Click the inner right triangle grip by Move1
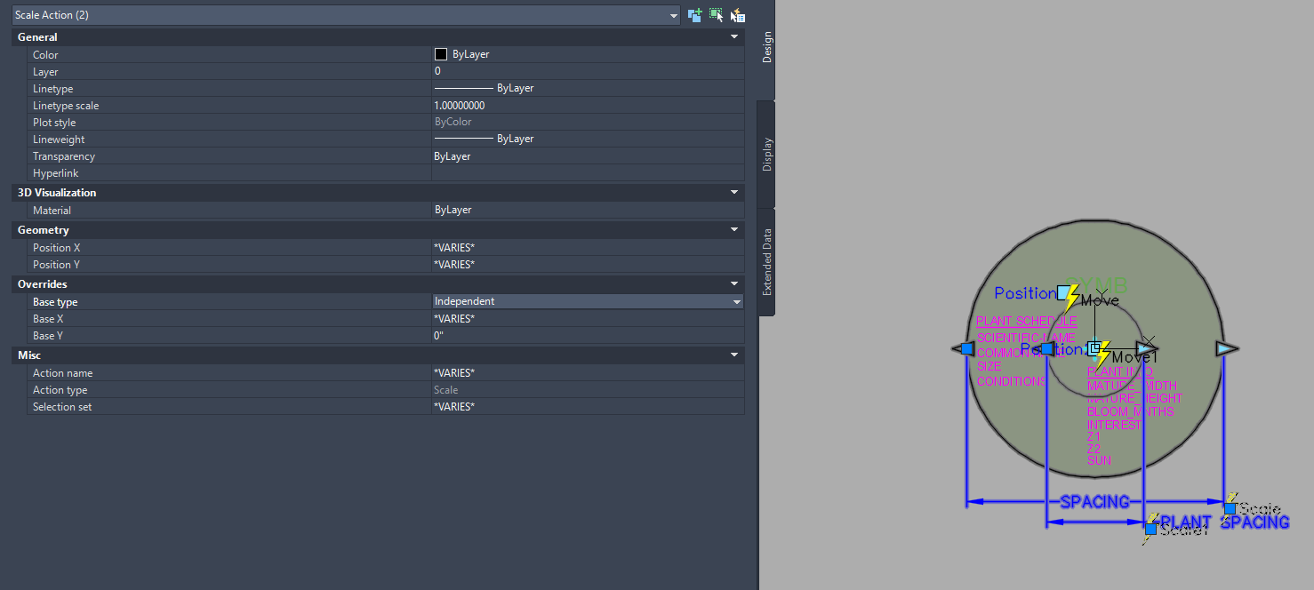Screen dimensions: 1314x590 click(x=1148, y=349)
